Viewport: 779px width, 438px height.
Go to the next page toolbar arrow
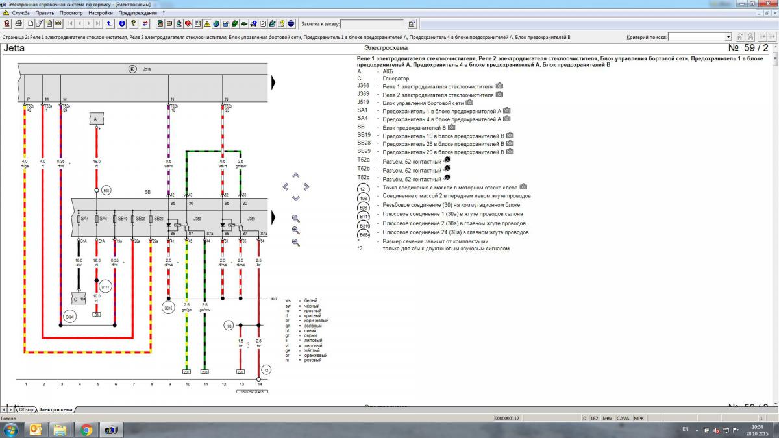click(88, 24)
